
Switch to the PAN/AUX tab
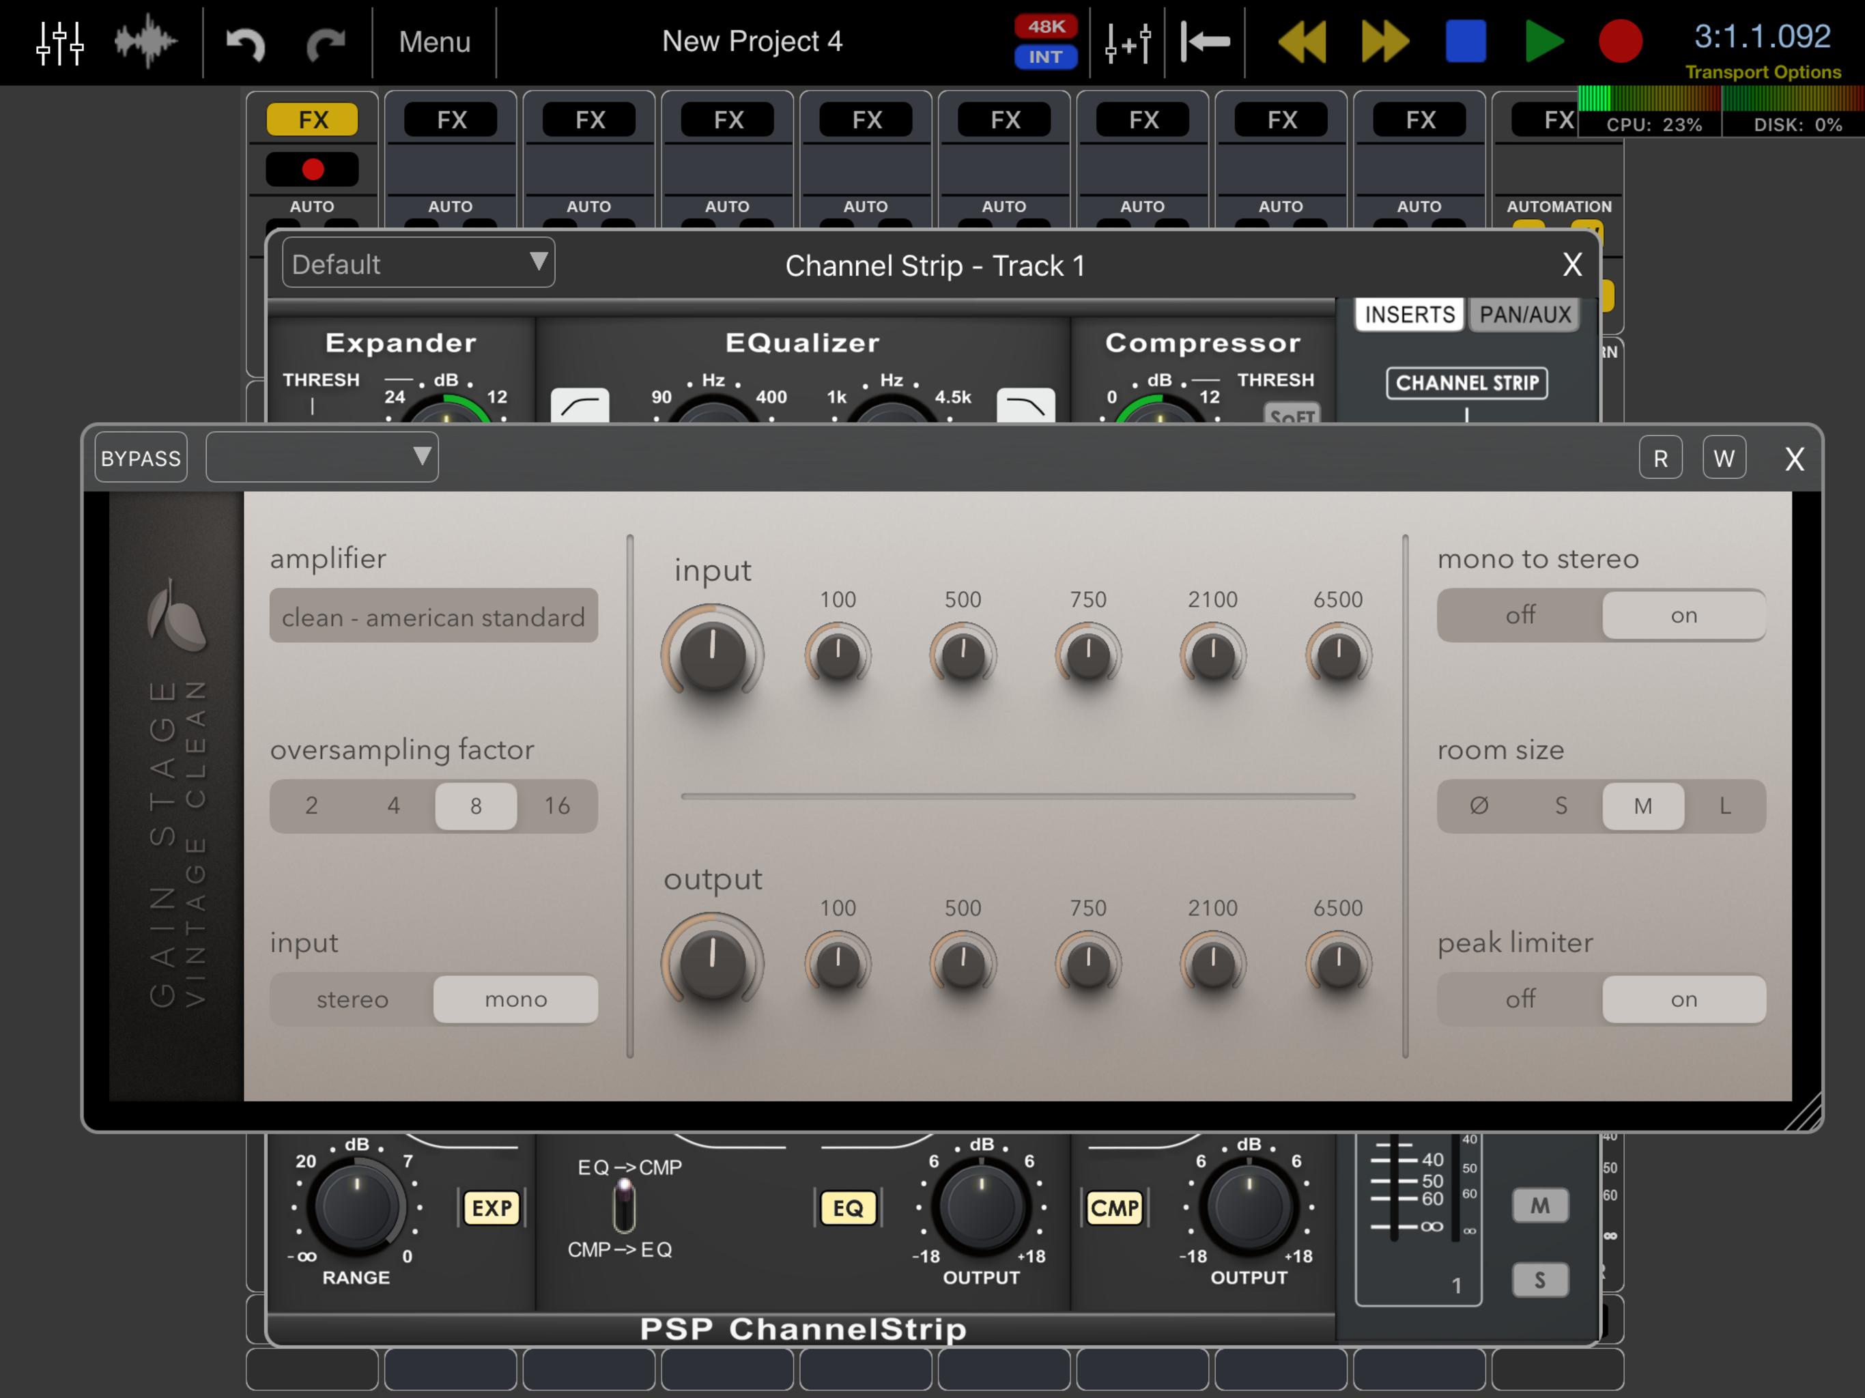tap(1524, 315)
